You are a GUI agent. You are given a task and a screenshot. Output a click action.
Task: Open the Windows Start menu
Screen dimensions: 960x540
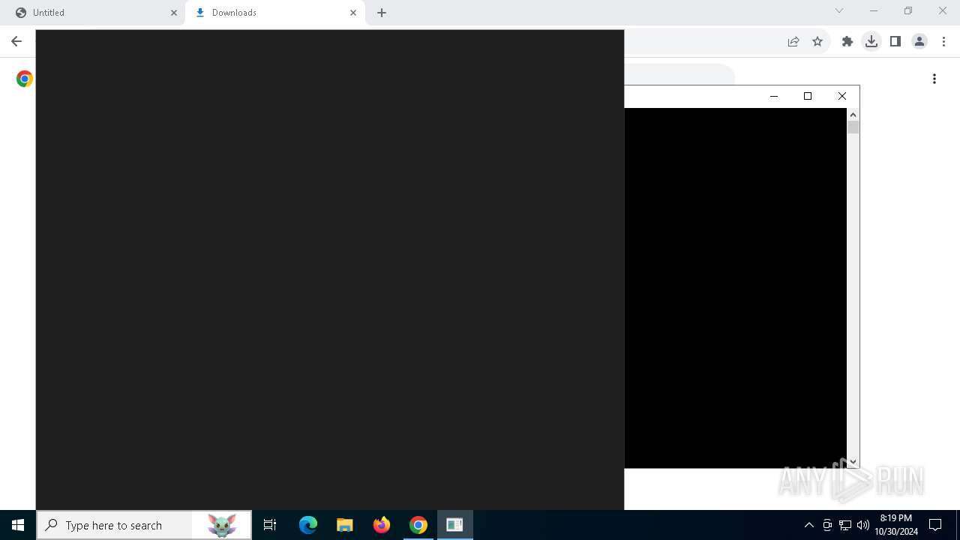(x=18, y=525)
